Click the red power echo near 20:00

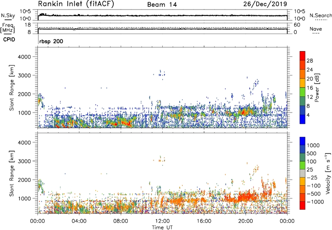coord(243,112)
